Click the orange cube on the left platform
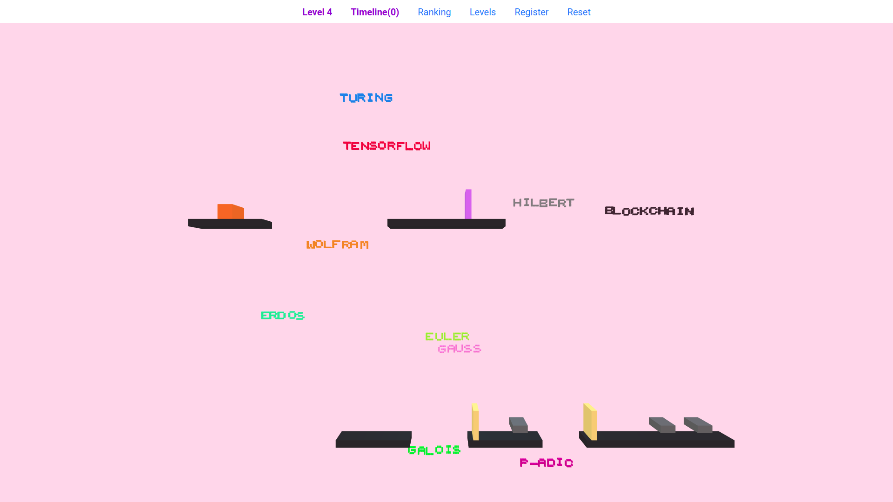Viewport: 893px width, 502px height. (230, 211)
